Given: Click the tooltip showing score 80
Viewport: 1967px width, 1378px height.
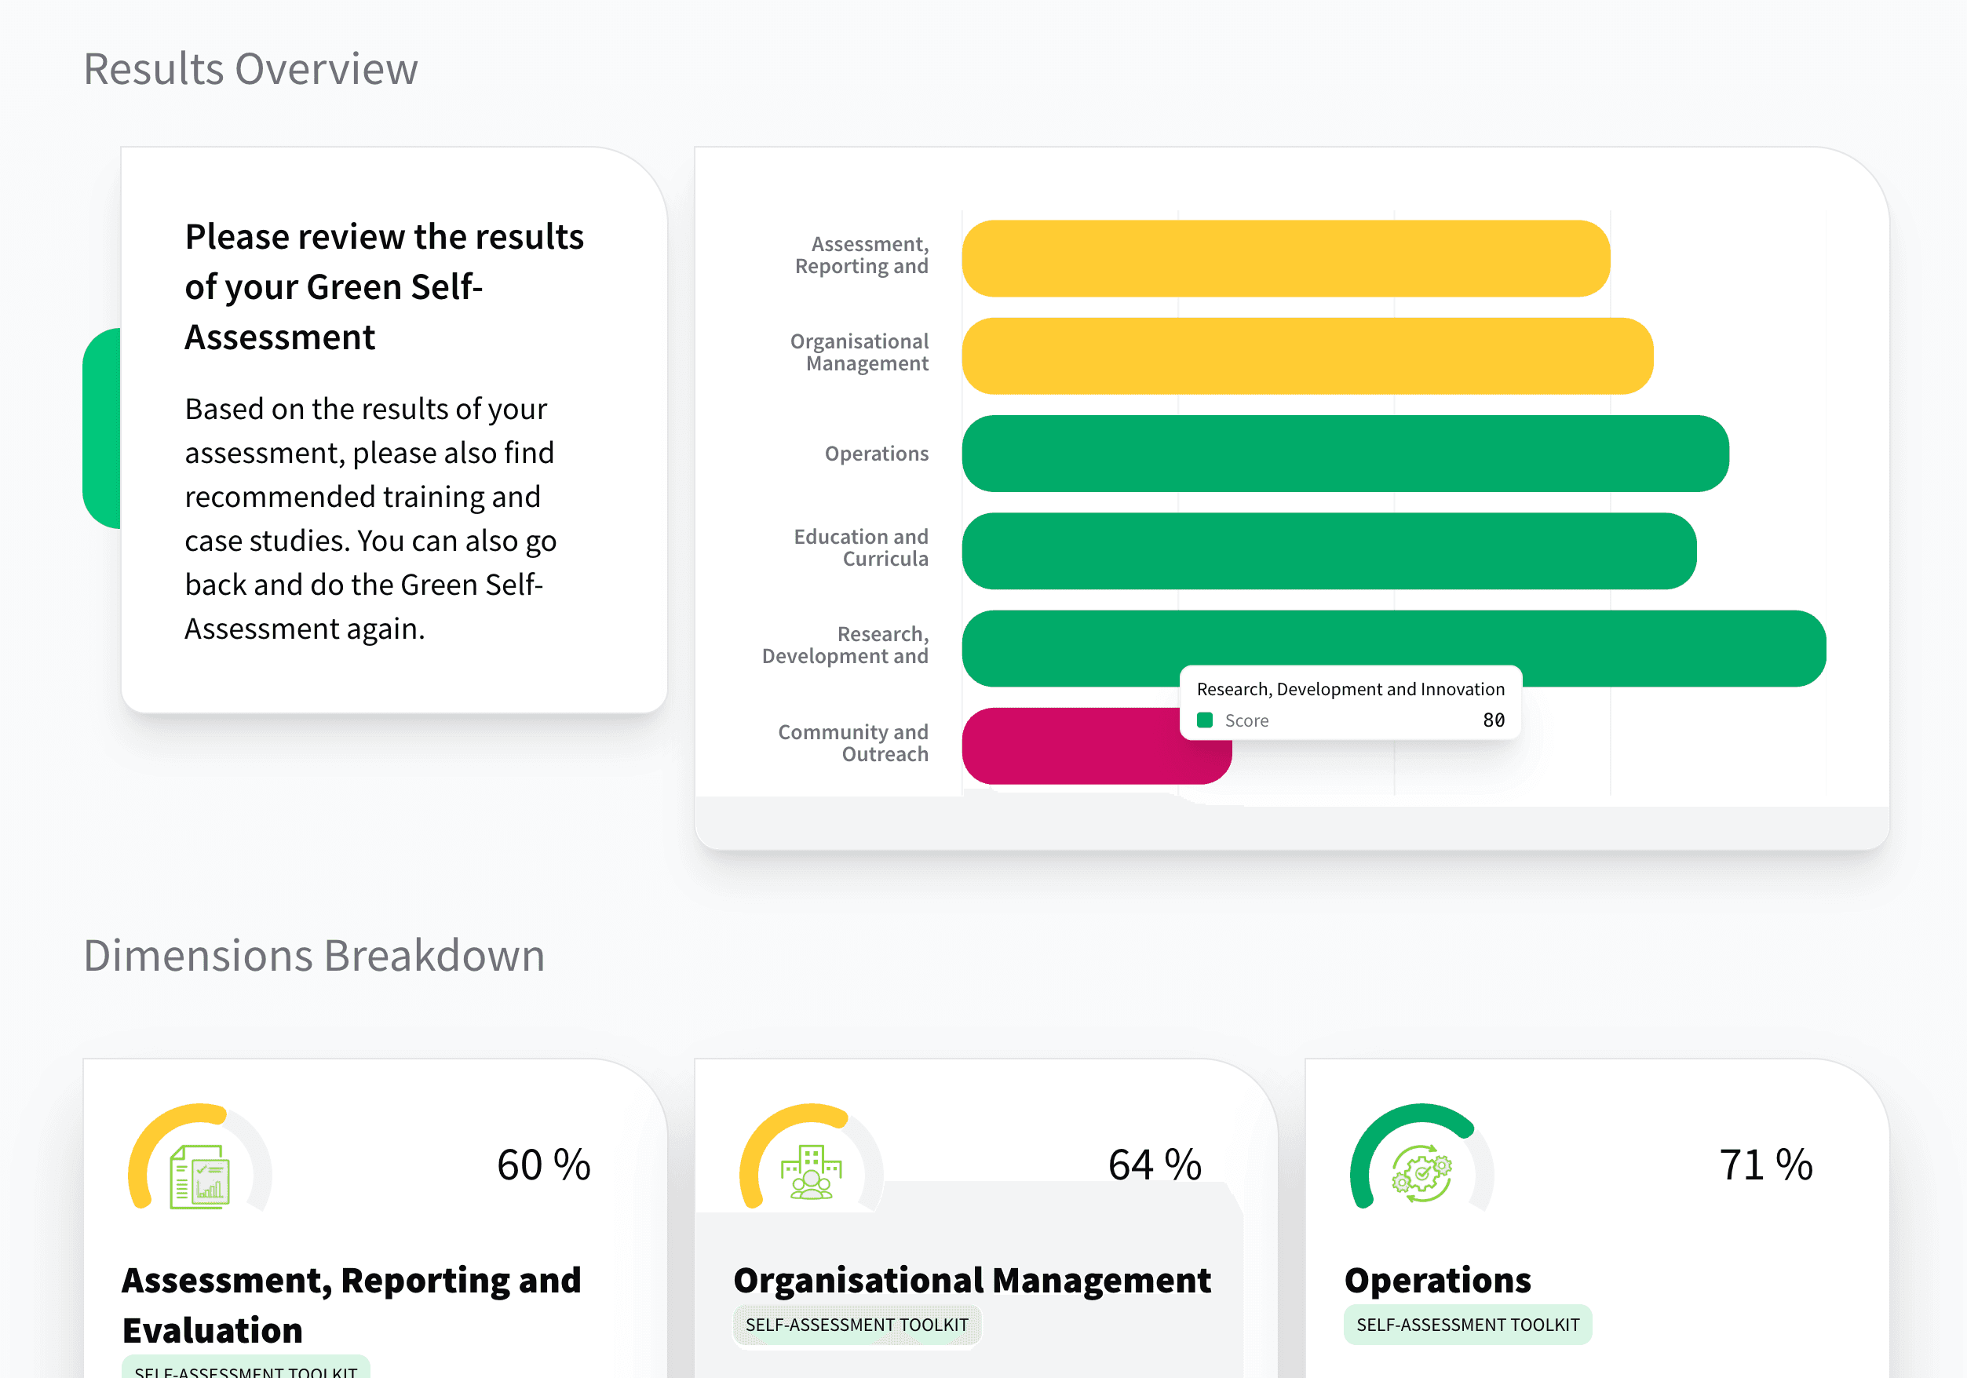Looking at the screenshot, I should click(1350, 702).
